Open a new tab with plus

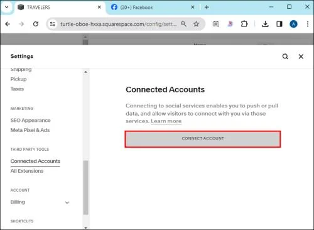pyautogui.click(x=207, y=7)
